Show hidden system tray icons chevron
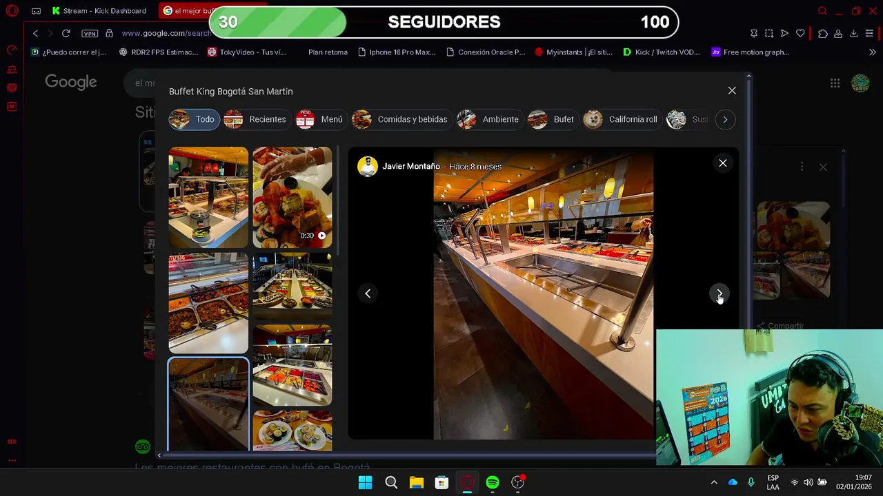The width and height of the screenshot is (883, 496). (x=714, y=482)
